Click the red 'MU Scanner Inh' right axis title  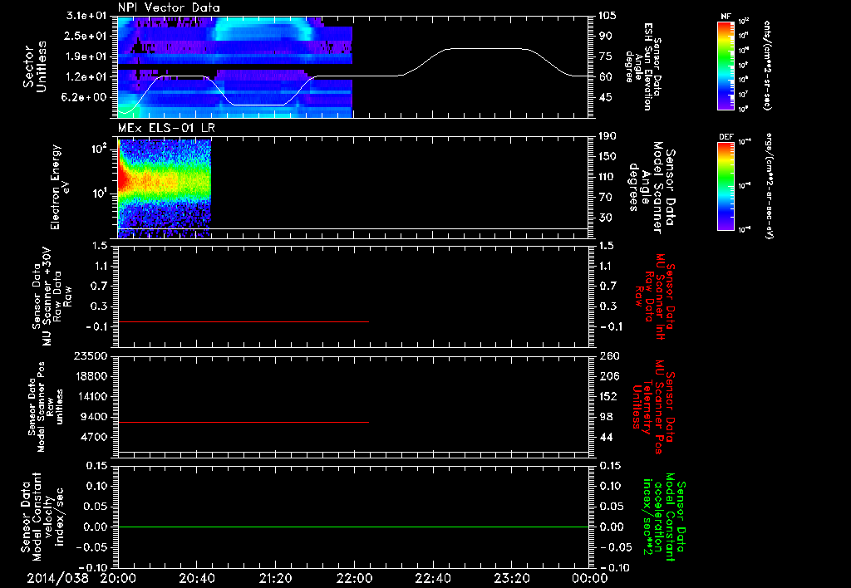pyautogui.click(x=655, y=296)
